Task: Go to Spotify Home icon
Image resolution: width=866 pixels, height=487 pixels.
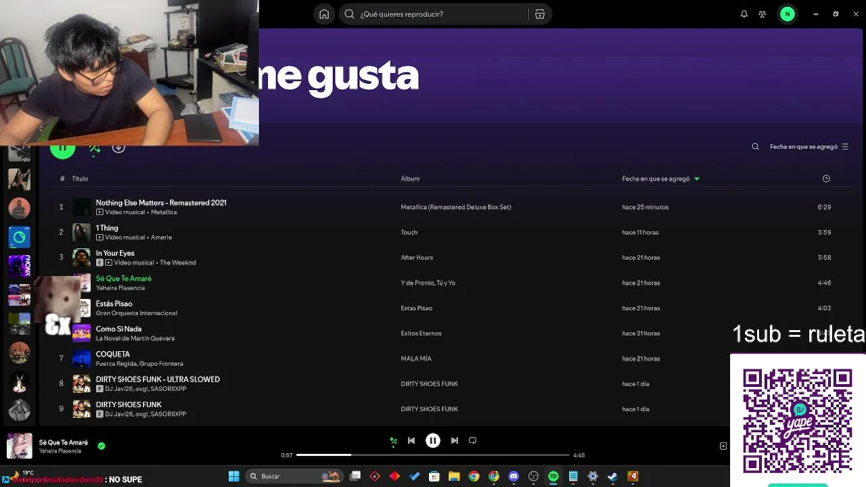Action: click(x=324, y=14)
